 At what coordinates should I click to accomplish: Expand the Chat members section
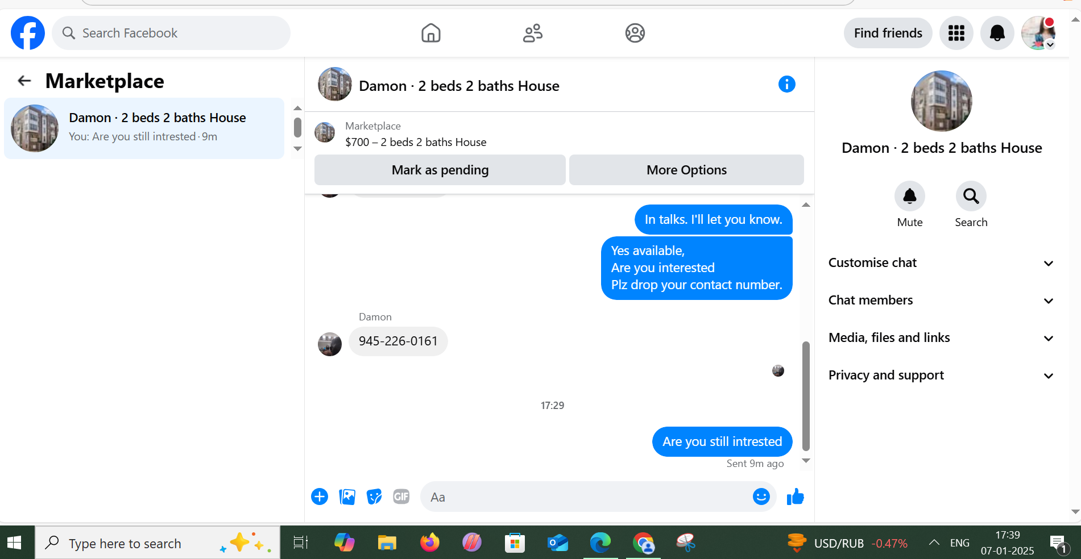click(941, 300)
